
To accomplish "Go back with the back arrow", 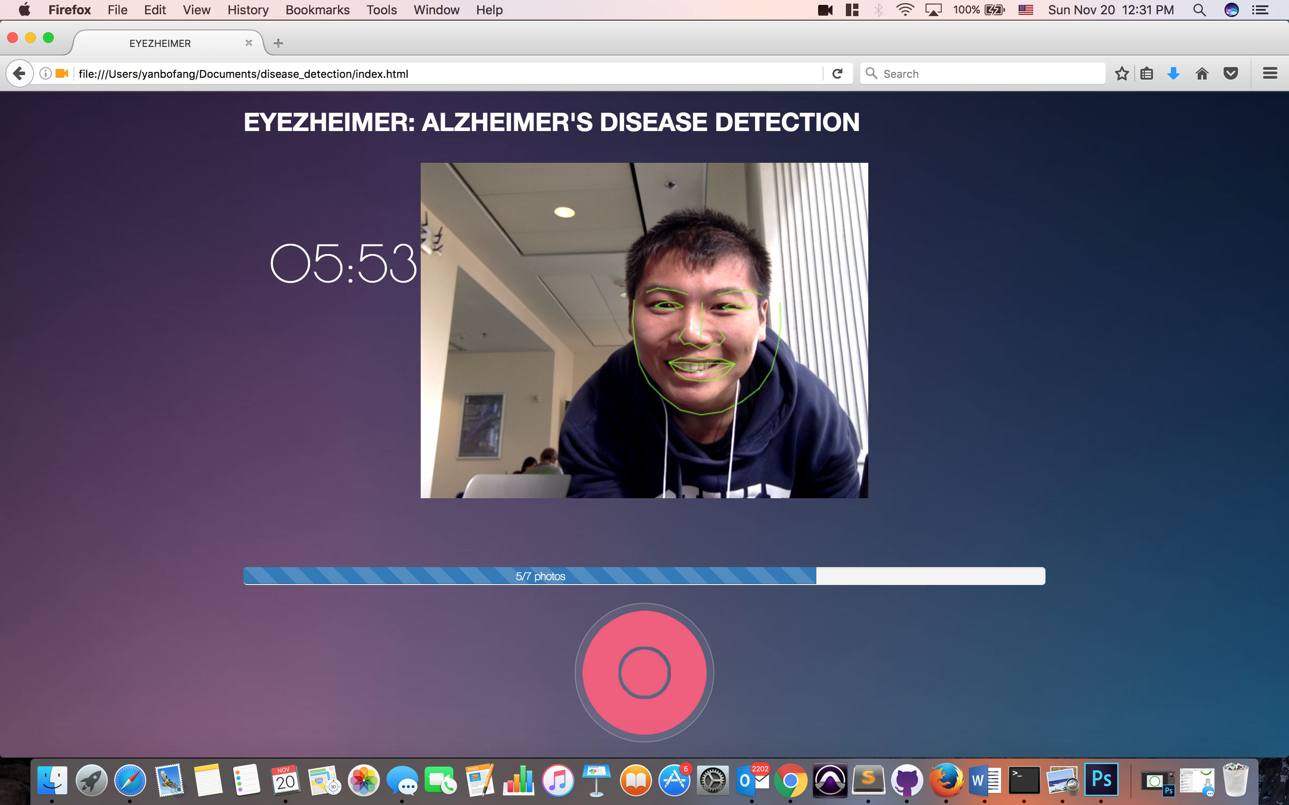I will (x=19, y=73).
